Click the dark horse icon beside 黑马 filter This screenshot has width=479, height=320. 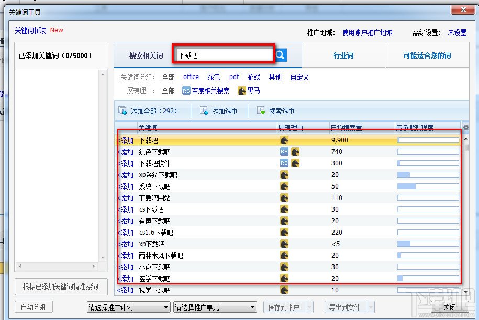pos(242,91)
